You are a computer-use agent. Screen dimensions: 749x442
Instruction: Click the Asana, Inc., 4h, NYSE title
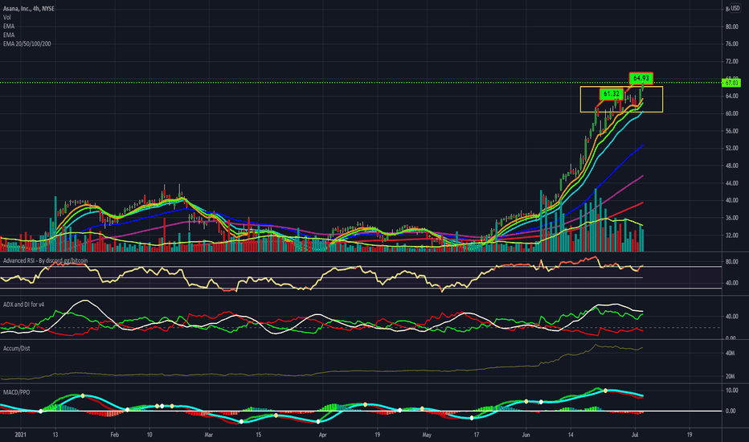pos(29,9)
